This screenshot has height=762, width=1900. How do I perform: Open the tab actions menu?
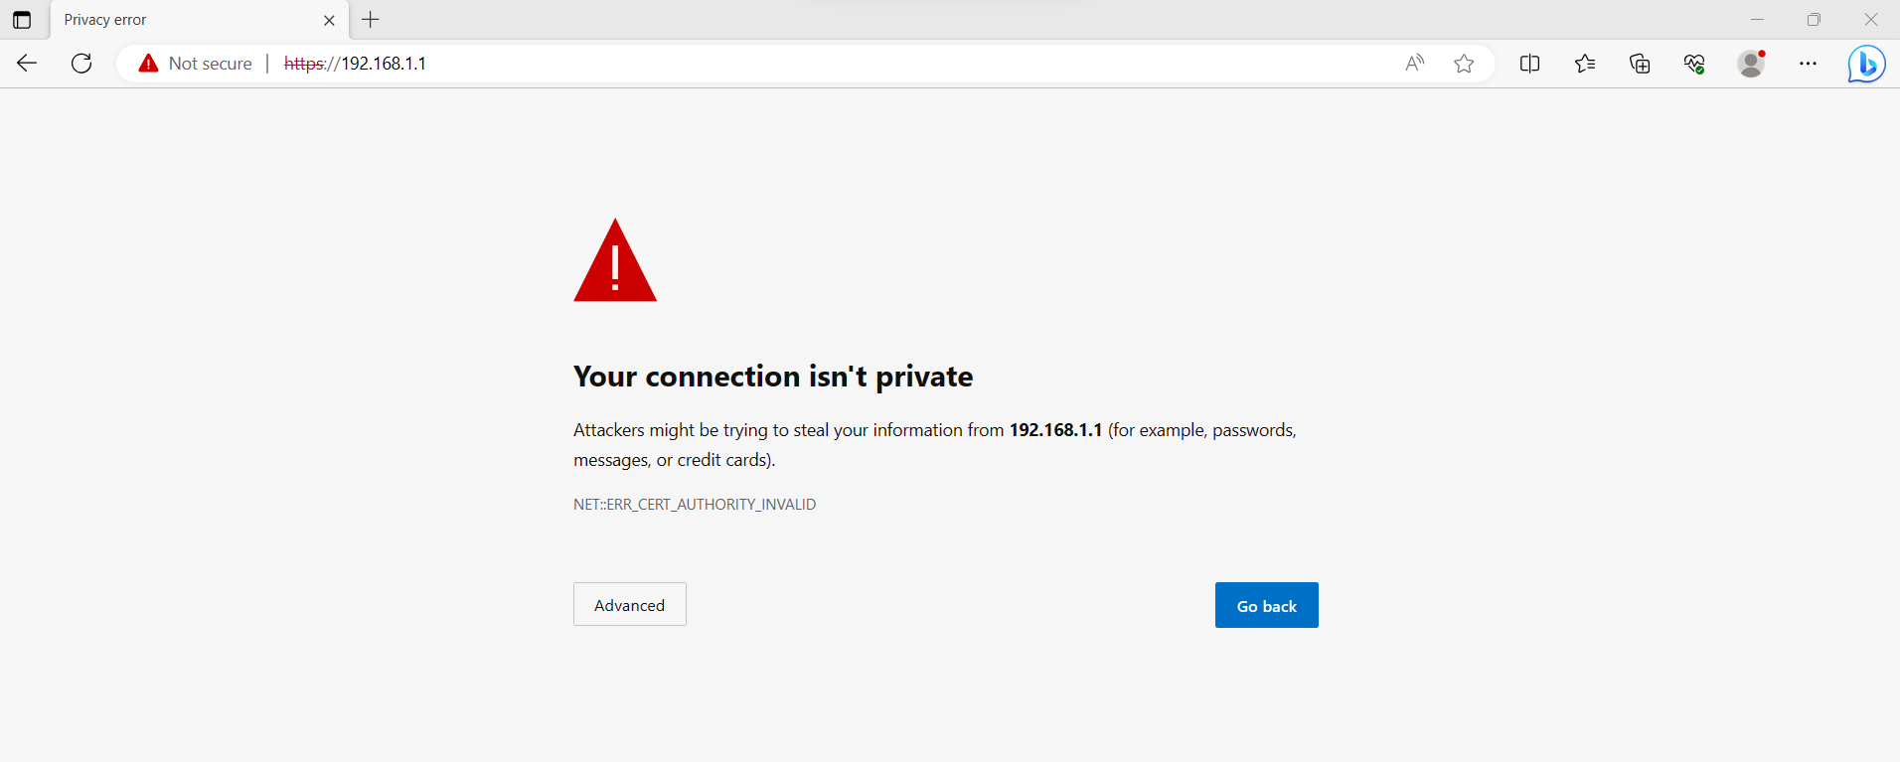click(22, 20)
